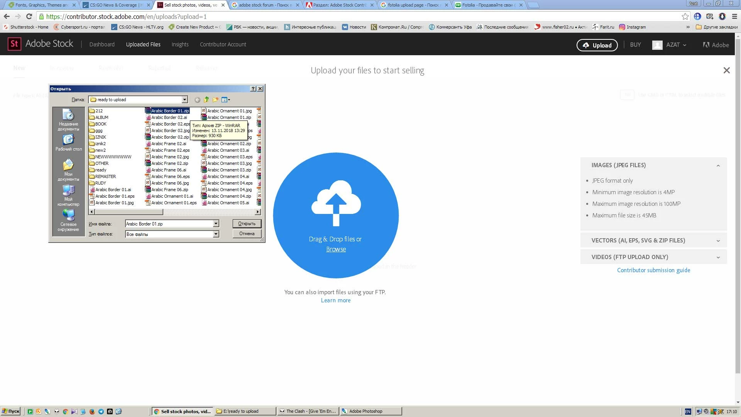Image resolution: width=741 pixels, height=417 pixels.
Task: Open the file type dropdown
Action: click(x=216, y=234)
